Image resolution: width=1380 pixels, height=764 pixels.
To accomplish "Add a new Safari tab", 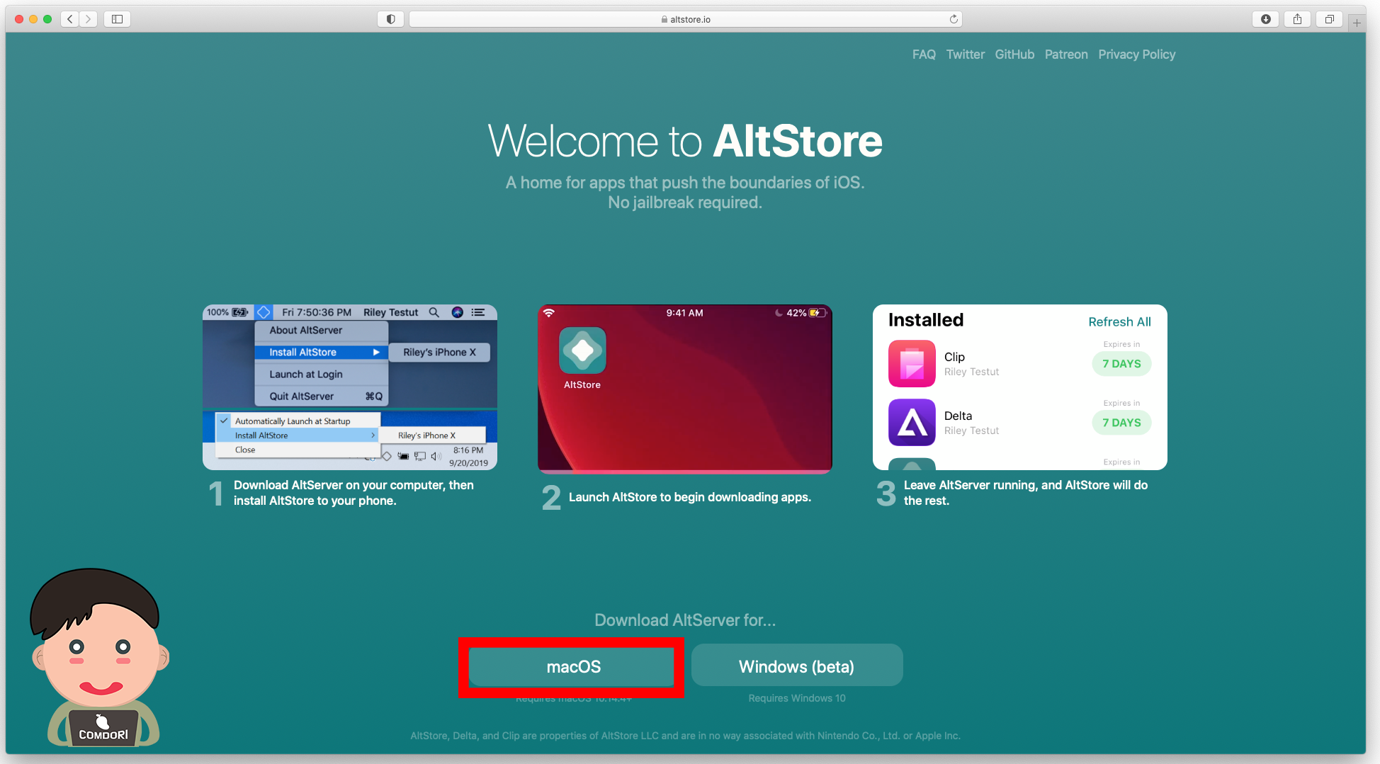I will (x=1357, y=23).
